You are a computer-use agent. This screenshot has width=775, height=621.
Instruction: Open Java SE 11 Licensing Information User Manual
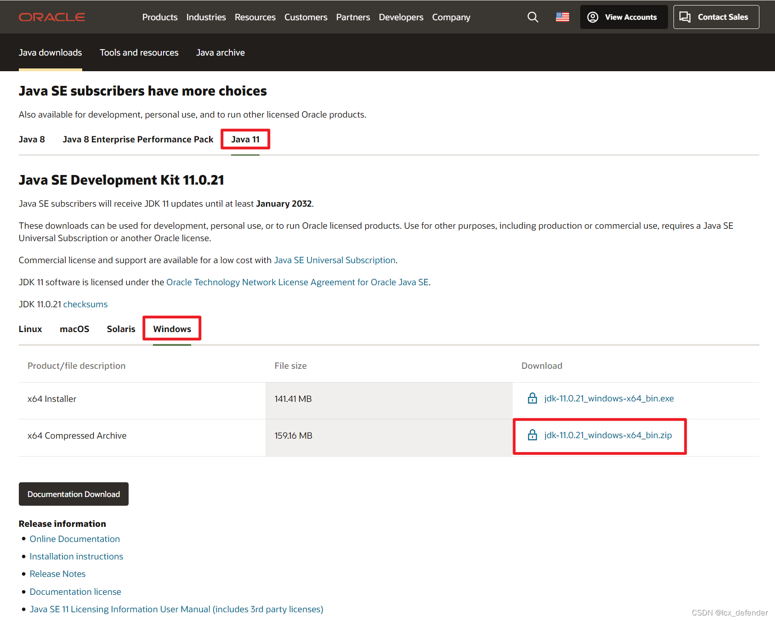176,609
